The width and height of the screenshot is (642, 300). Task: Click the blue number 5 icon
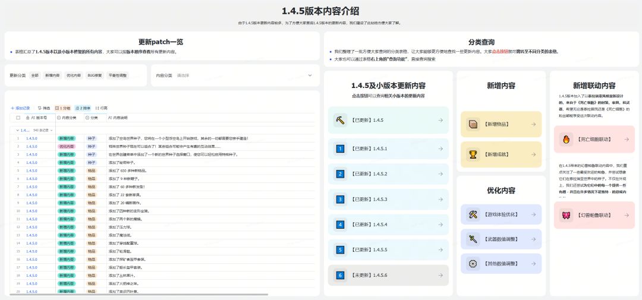coord(340,250)
